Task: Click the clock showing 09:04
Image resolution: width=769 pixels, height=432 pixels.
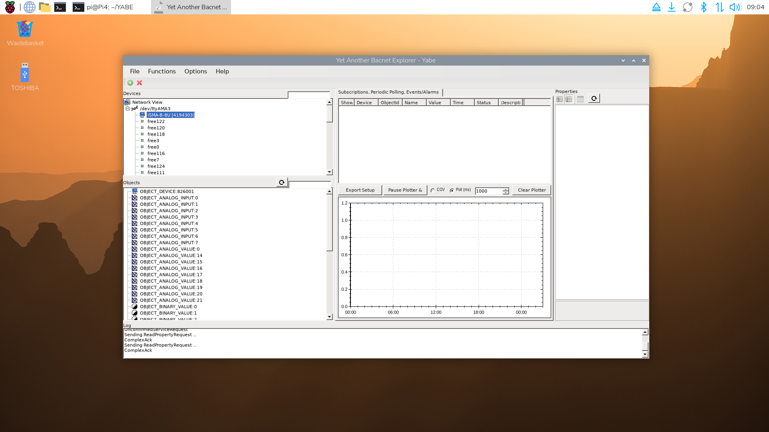Action: click(x=755, y=7)
